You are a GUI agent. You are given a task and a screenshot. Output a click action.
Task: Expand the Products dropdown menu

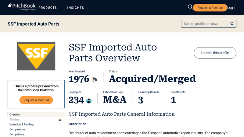[50, 8]
